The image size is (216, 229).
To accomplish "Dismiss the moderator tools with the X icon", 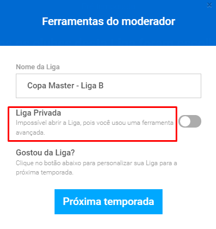I will [209, 5].
